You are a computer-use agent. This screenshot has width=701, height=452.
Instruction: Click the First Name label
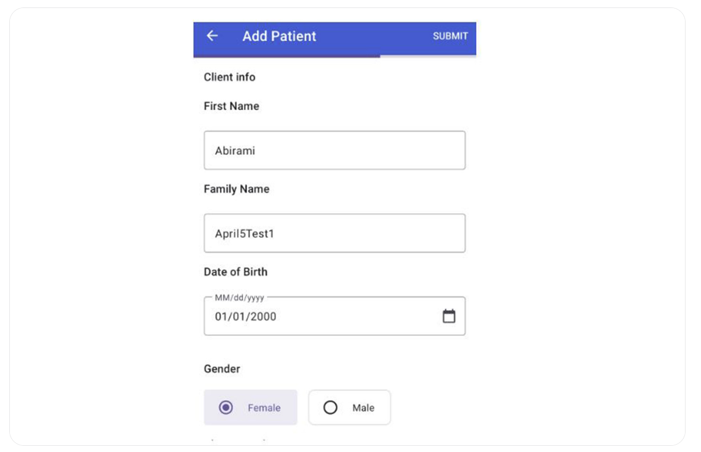pos(232,106)
